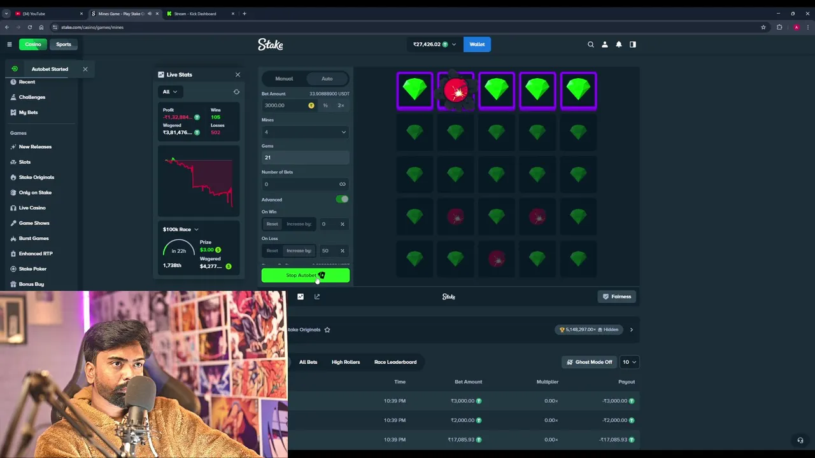Switch to Manual betting mode
Image resolution: width=815 pixels, height=458 pixels.
[x=284, y=79]
